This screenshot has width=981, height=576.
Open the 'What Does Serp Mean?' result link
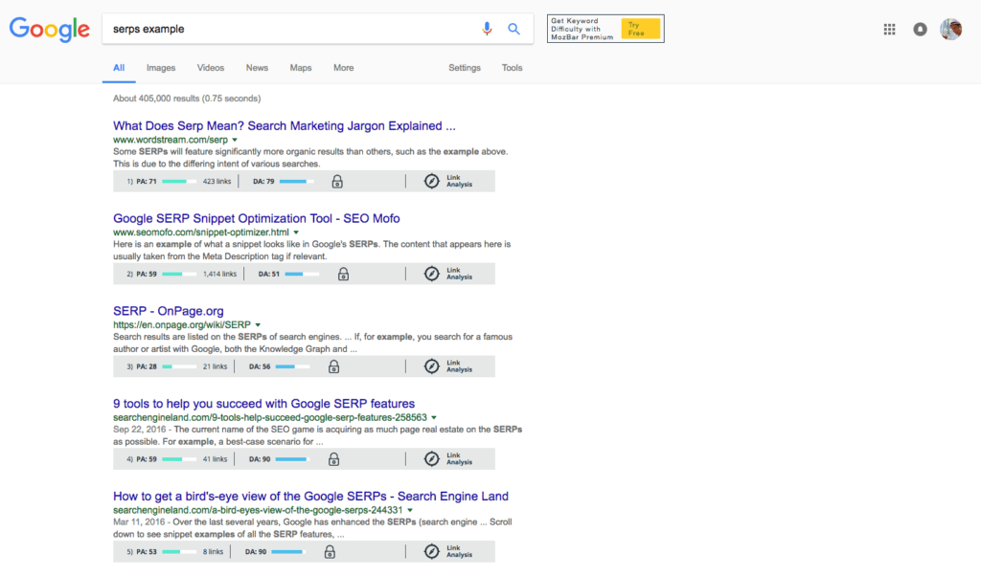click(x=284, y=125)
